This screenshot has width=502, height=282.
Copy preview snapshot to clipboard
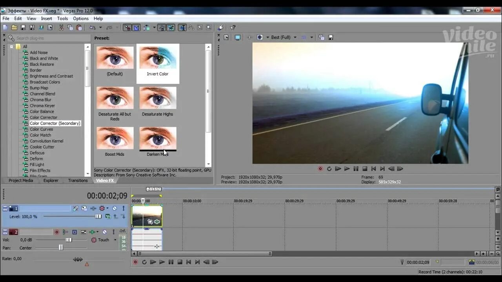[x=322, y=37]
